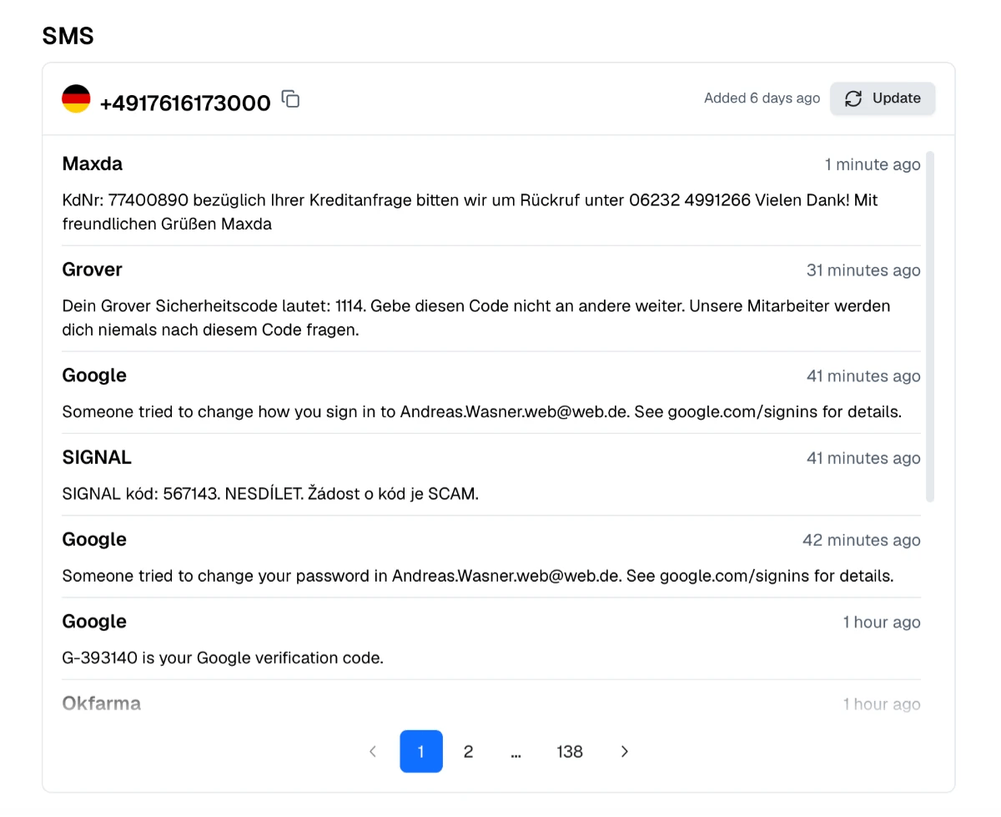Viewport: 1001px width, 817px height.
Task: Select page 1 in the pagination
Action: (421, 751)
